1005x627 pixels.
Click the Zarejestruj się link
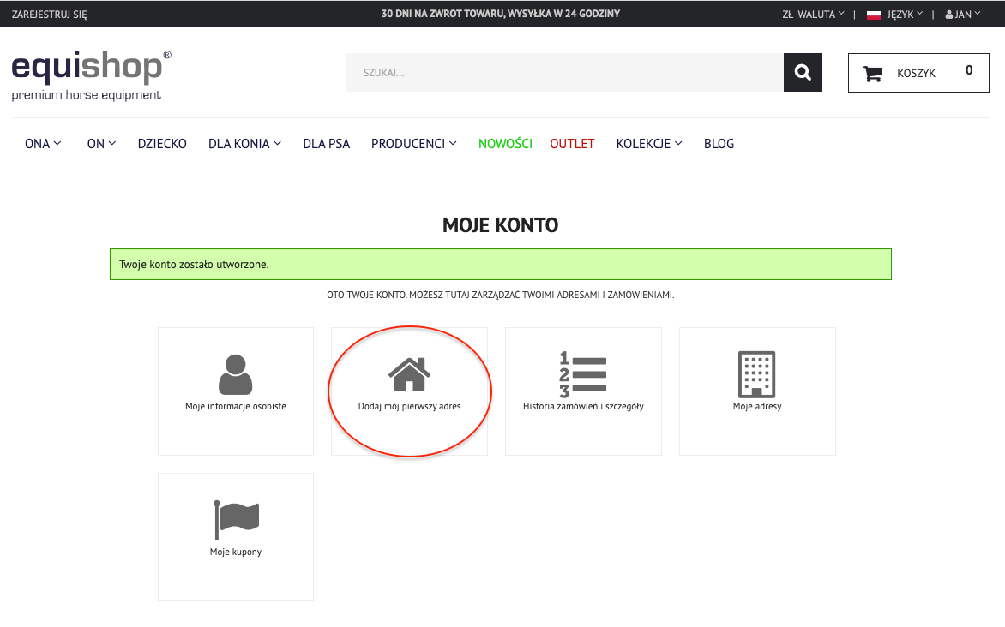49,15
